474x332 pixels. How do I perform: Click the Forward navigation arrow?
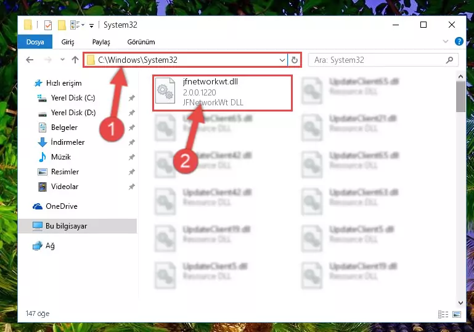point(47,60)
